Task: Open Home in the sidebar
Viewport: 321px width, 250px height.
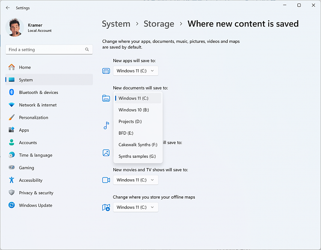Action: (x=49, y=67)
